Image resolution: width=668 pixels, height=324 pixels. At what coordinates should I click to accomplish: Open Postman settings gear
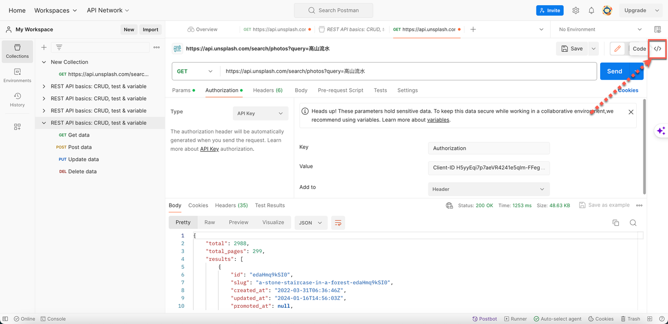[576, 10]
